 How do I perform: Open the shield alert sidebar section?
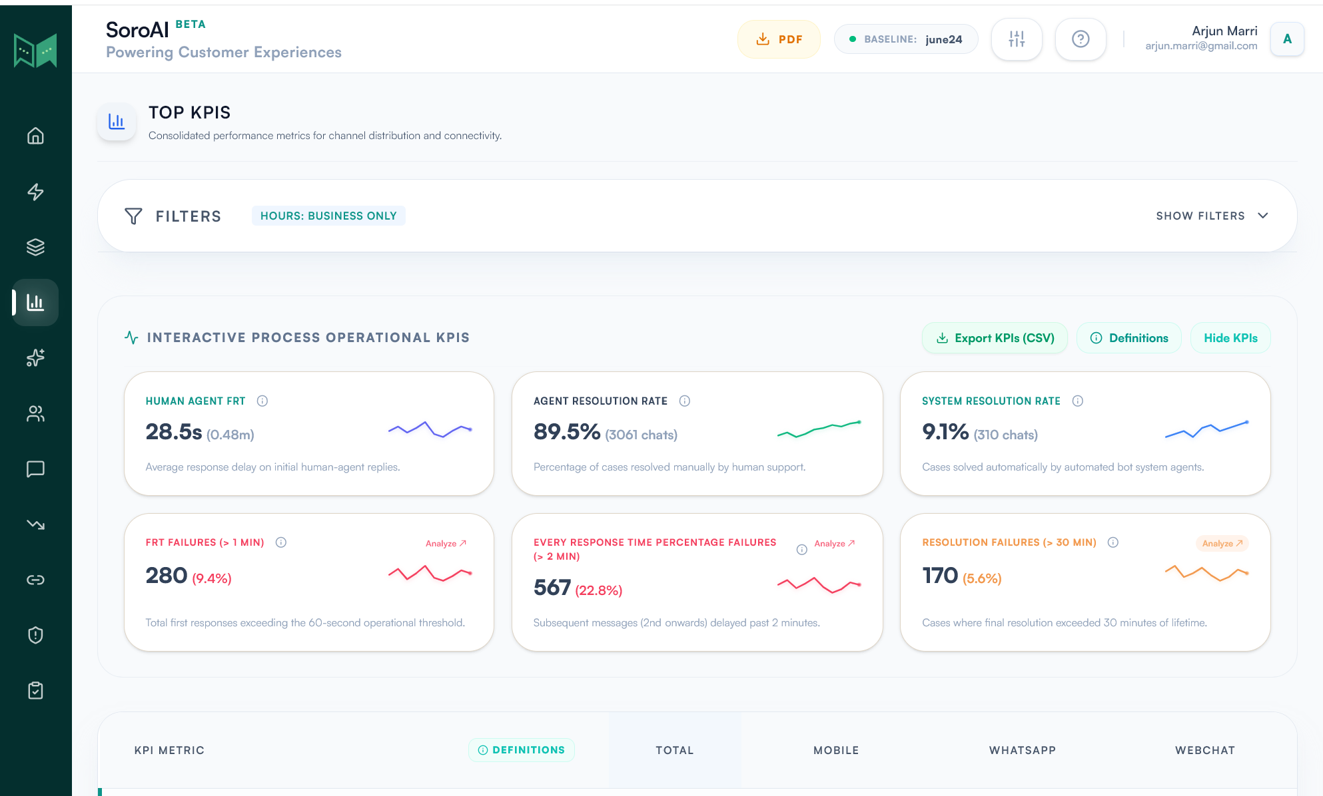[35, 635]
